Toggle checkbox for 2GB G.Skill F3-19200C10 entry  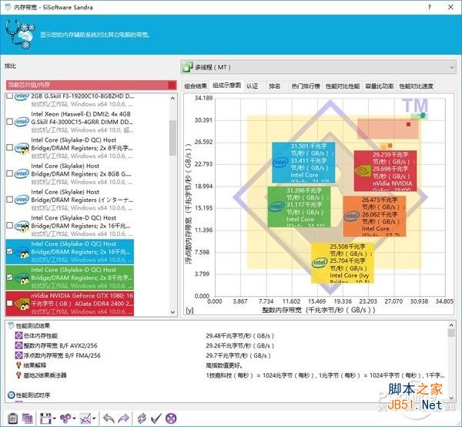[10, 96]
